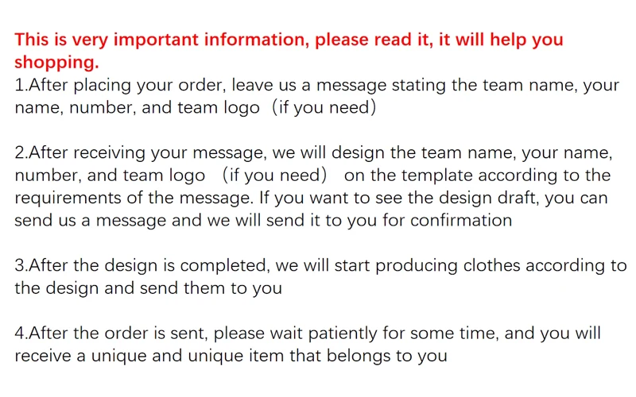
Task: Click the line 'send us a message and we will send'
Action: point(263,221)
